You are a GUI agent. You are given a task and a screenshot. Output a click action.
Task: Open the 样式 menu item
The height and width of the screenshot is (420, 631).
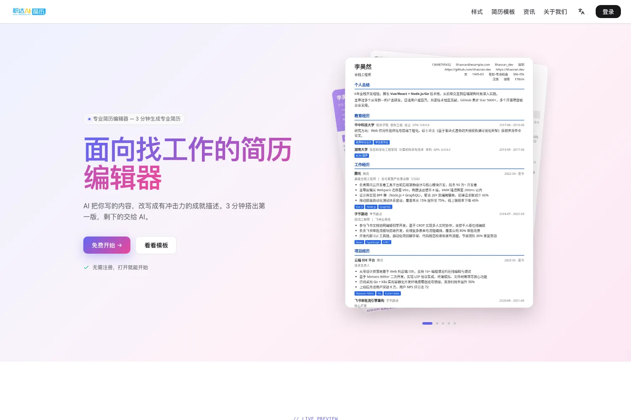tap(477, 12)
